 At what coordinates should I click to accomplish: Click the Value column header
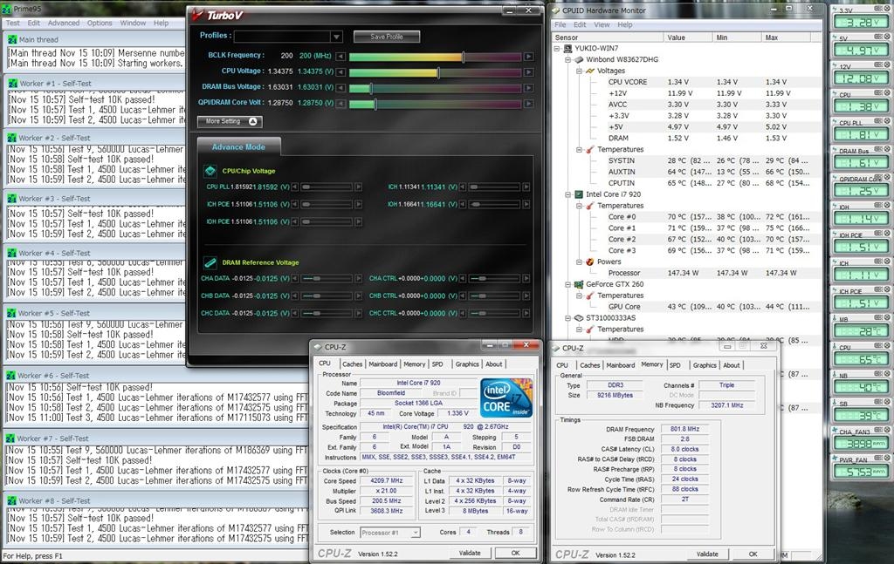coord(688,37)
